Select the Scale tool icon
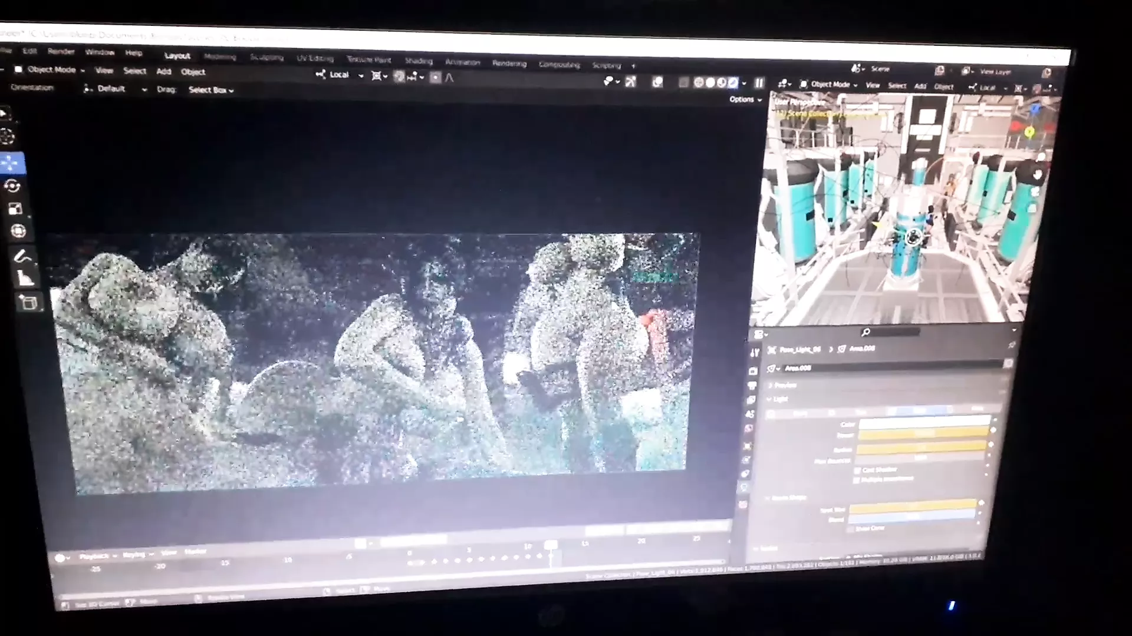This screenshot has width=1132, height=636. click(x=15, y=208)
